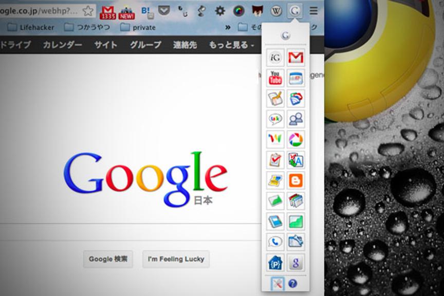444x296 pixels.
Task: Click the Google 検索 button
Action: click(x=108, y=259)
